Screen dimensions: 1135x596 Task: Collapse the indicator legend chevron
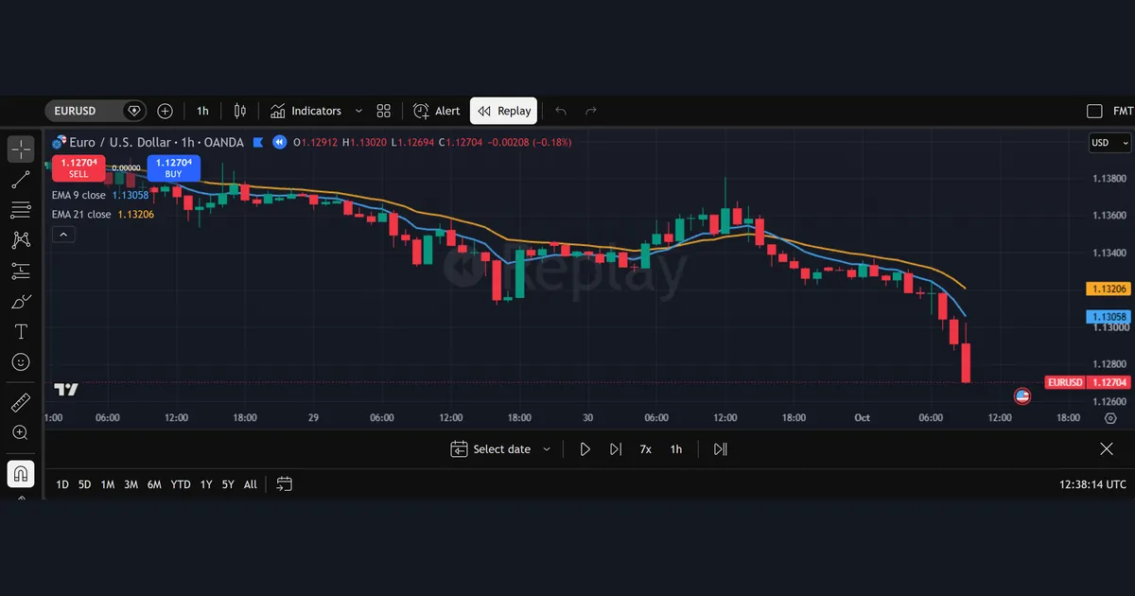click(63, 234)
